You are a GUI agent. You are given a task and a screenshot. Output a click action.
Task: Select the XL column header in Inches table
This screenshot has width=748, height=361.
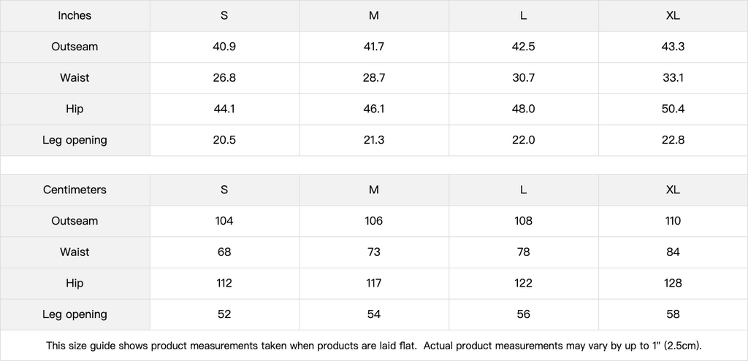(673, 15)
